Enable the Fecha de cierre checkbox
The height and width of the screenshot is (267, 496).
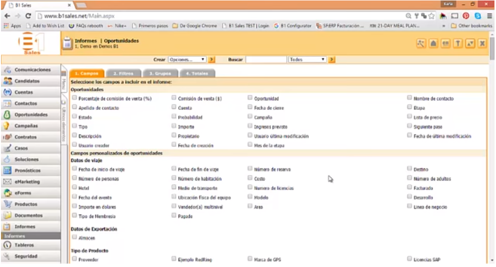click(250, 107)
